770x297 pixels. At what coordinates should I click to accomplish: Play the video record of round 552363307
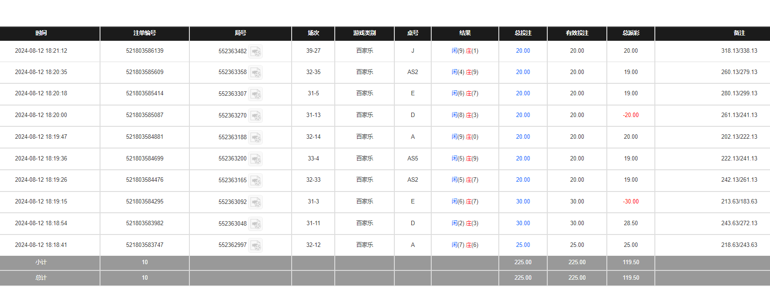coord(256,94)
